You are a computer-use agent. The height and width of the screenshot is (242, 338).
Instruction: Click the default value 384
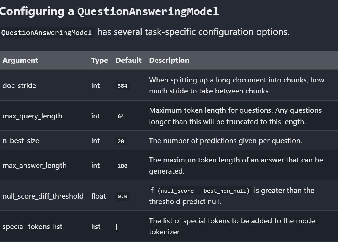tap(122, 86)
